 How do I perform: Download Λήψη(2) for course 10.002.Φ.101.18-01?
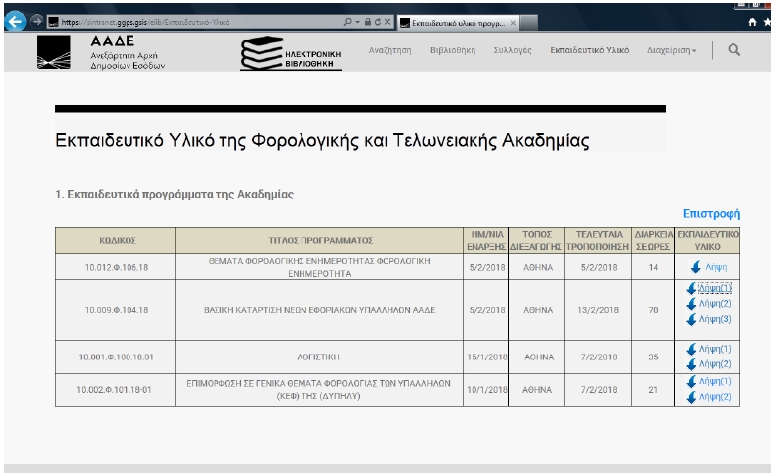714,397
